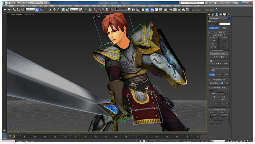255x144 pixels.
Task: Click the teapot Render Production icon
Action: click(179, 10)
